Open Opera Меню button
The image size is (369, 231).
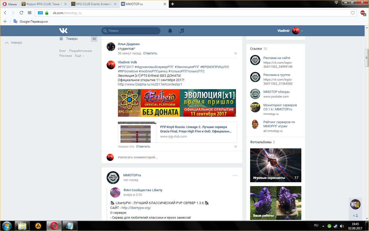pos(10,4)
